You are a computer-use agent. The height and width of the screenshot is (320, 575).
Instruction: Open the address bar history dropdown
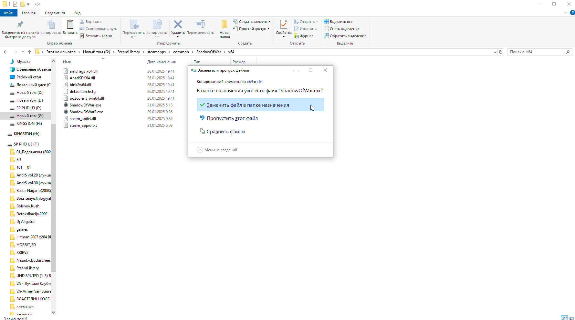click(x=495, y=52)
